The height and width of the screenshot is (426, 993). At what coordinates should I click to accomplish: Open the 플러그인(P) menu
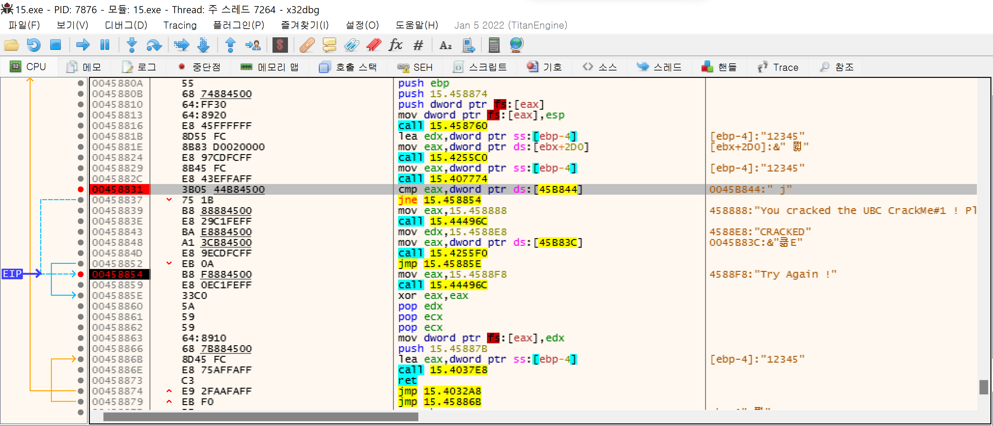pos(239,25)
